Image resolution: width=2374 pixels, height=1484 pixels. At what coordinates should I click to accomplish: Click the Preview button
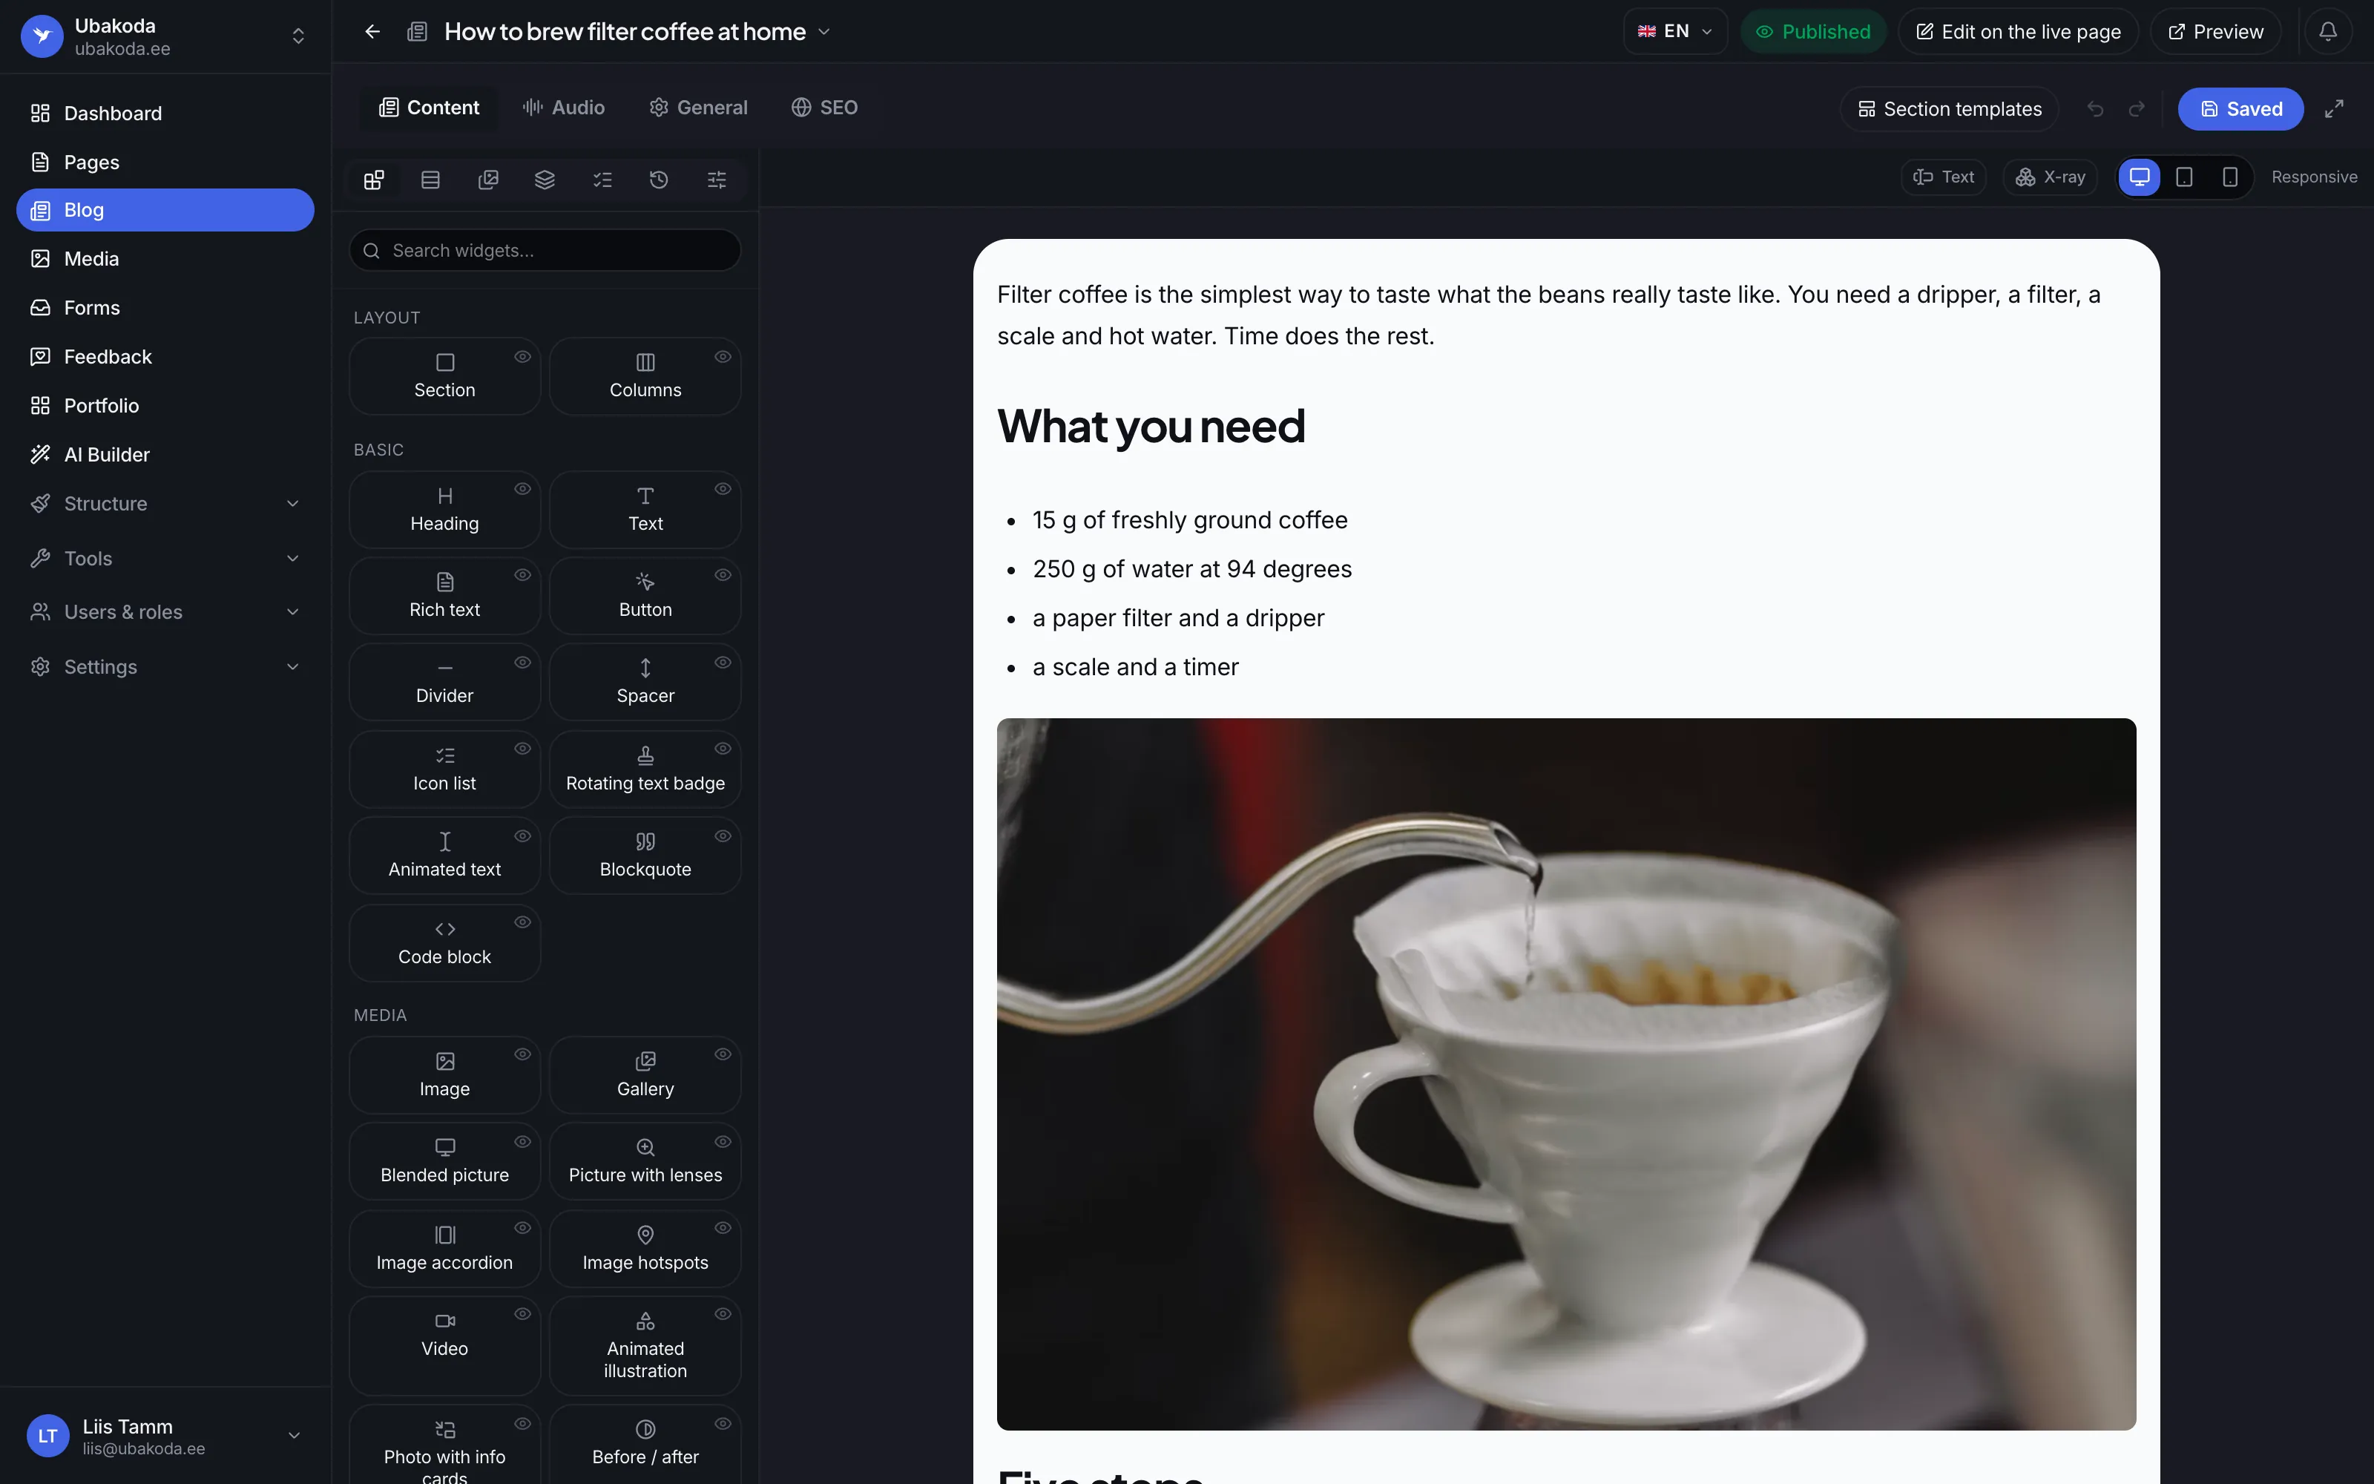2215,31
